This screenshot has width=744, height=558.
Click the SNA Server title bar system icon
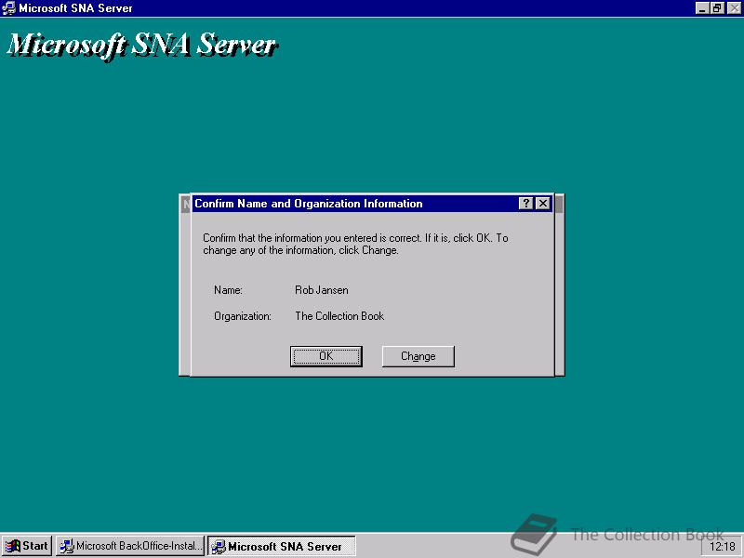click(8, 8)
